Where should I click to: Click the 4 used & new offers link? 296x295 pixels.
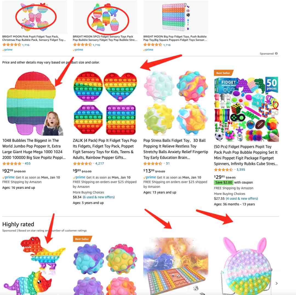242,199
